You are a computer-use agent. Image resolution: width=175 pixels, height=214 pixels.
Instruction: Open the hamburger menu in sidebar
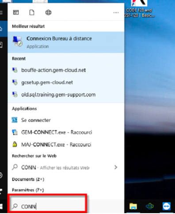1,13
